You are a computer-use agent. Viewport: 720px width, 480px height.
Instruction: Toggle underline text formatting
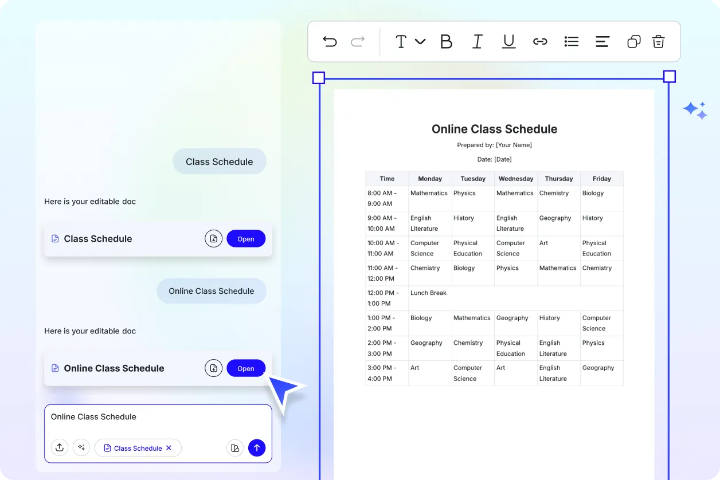pyautogui.click(x=508, y=41)
